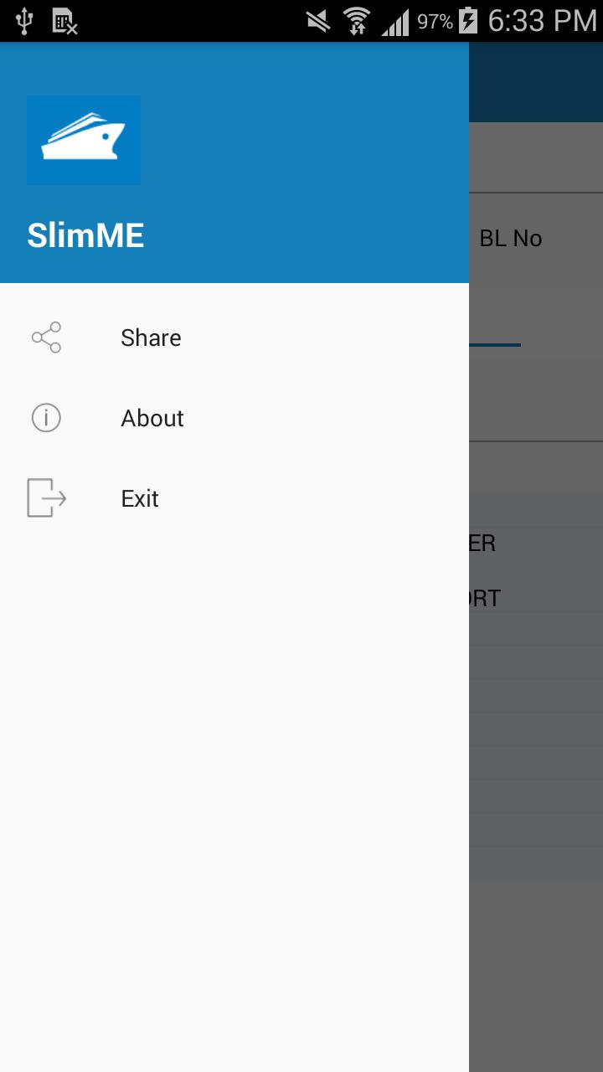Open the About menu entry

[x=152, y=418]
